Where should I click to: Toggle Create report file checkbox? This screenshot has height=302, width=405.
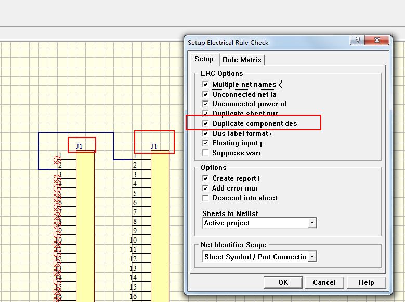[x=205, y=178]
